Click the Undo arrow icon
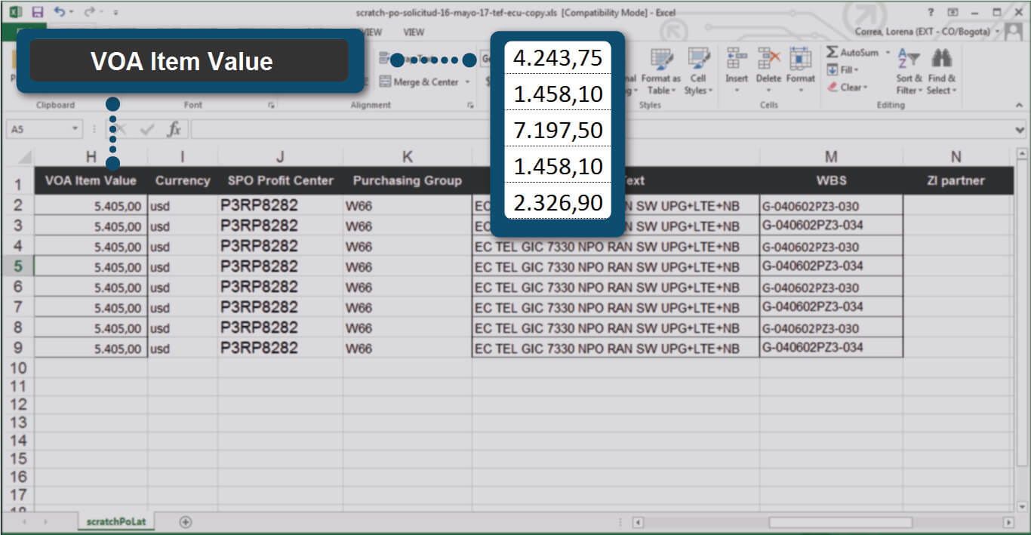1031x535 pixels. (x=60, y=12)
